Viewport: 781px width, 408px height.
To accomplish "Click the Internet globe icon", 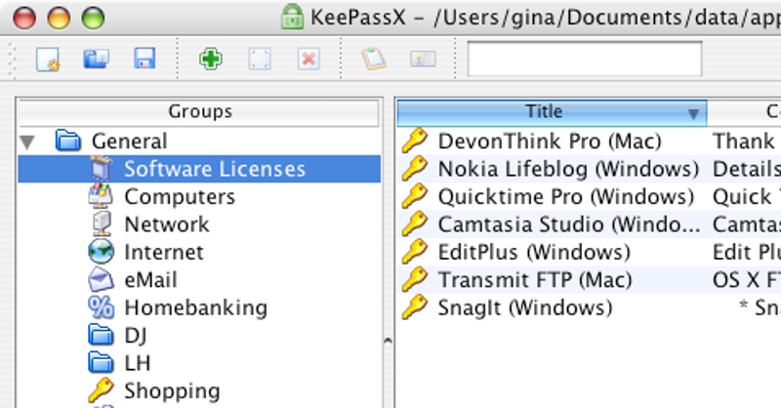I will pos(102,252).
